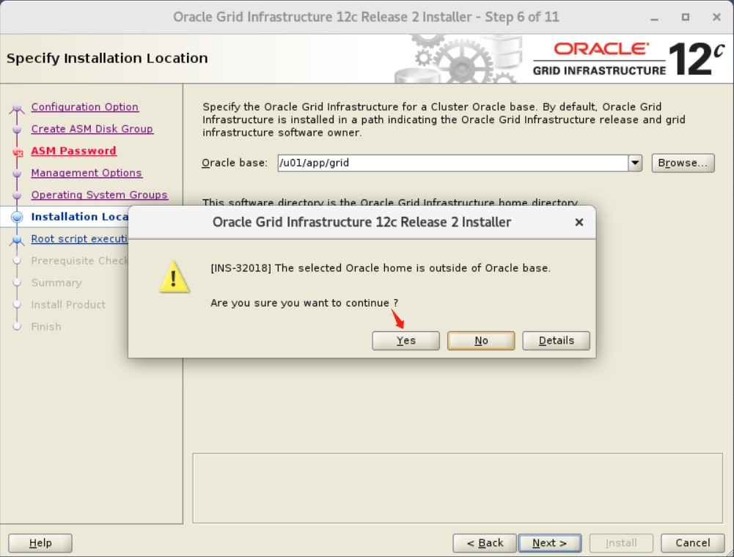Click the red error icon beside ASM Password
Image resolution: width=734 pixels, height=557 pixels.
[x=19, y=151]
